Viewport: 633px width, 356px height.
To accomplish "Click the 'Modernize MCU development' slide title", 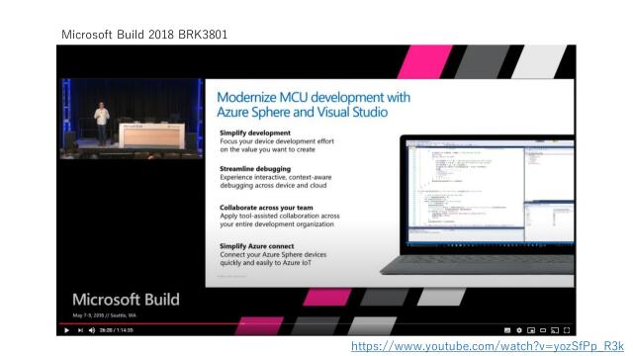I will 314,105.
